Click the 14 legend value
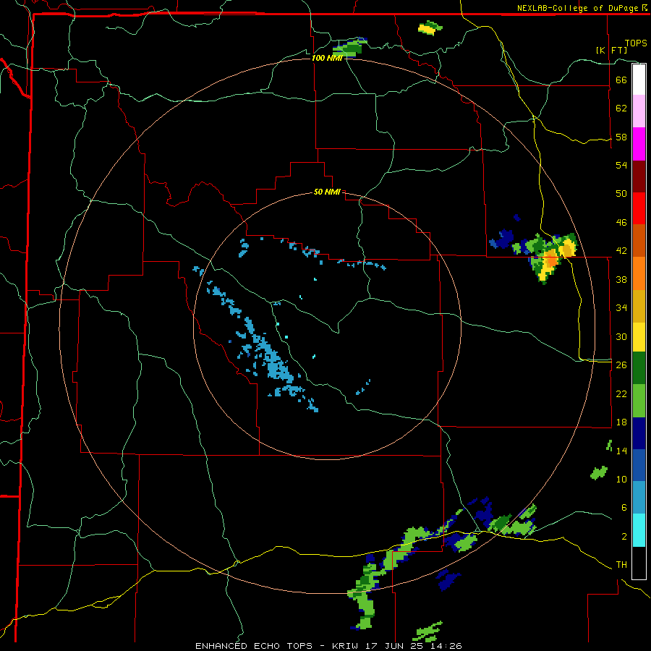The width and height of the screenshot is (651, 651). pos(621,451)
